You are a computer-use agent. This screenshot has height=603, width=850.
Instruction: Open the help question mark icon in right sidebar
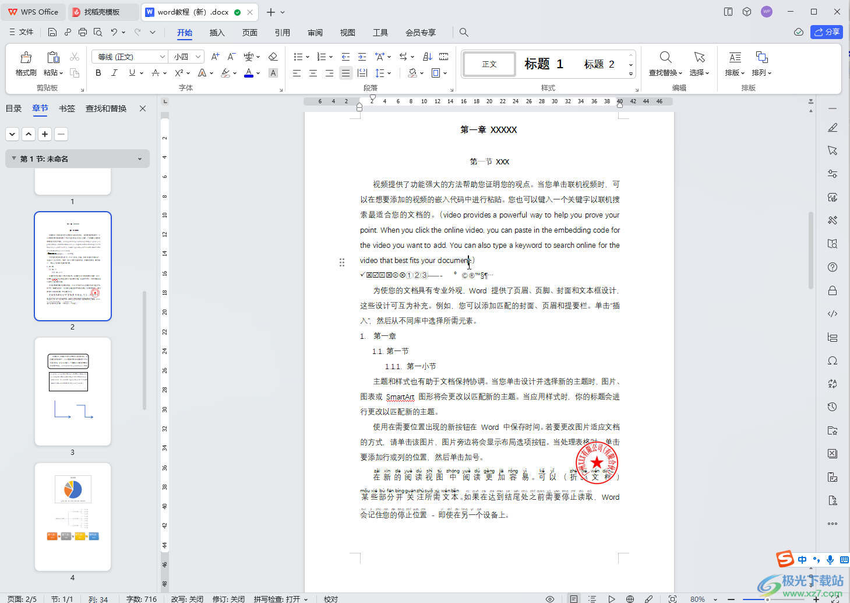point(833,267)
